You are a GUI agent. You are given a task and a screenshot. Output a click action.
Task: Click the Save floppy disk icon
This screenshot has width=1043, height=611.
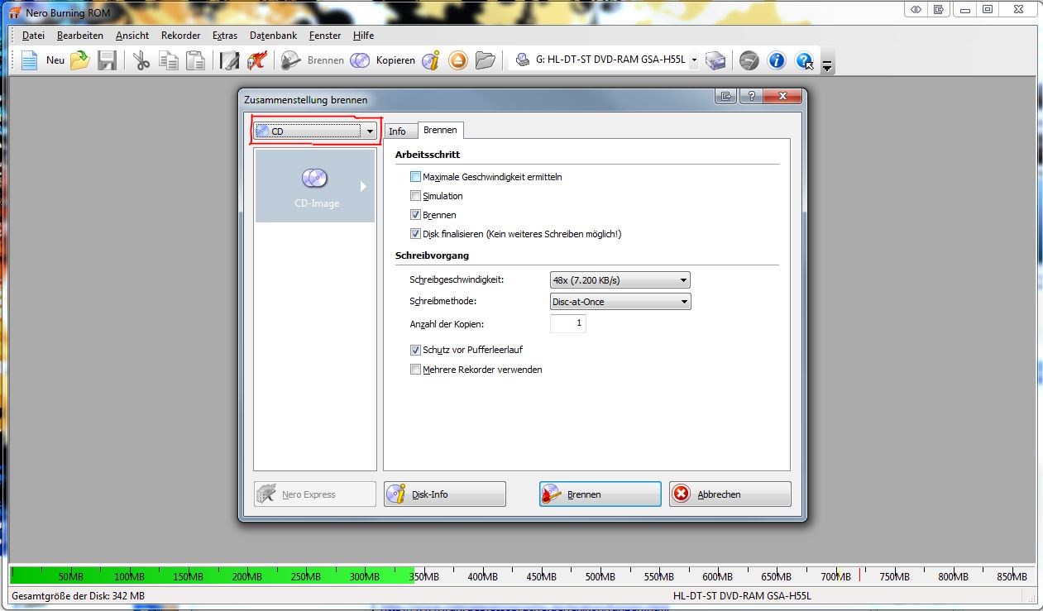pyautogui.click(x=107, y=60)
